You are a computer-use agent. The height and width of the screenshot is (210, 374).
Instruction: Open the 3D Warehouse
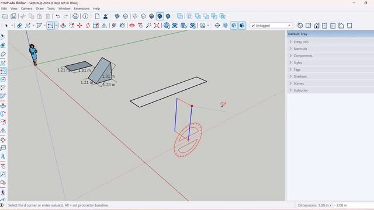pyautogui.click(x=167, y=26)
